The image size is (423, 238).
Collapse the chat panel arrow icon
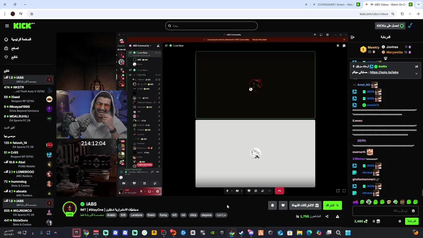[x=352, y=37]
